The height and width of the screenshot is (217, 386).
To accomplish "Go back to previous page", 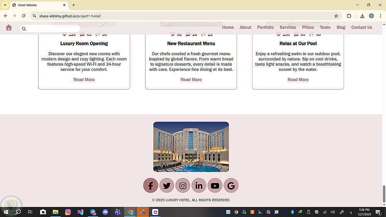I will point(6,16).
